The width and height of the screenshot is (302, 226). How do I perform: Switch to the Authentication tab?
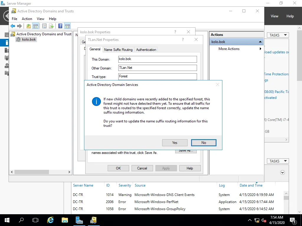(146, 49)
